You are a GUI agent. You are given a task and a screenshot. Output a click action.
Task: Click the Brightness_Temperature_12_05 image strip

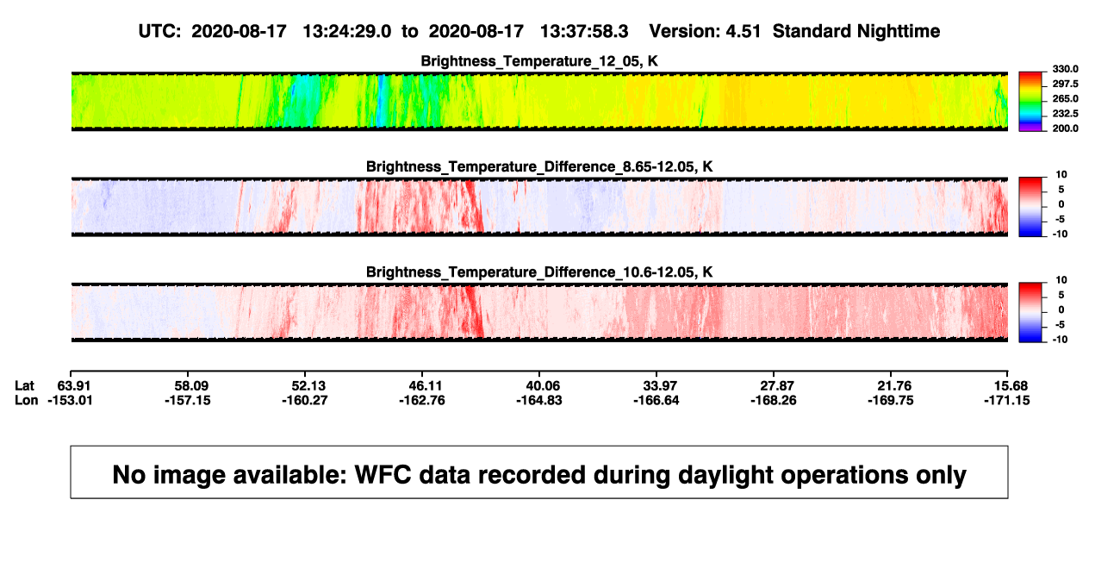[538, 101]
